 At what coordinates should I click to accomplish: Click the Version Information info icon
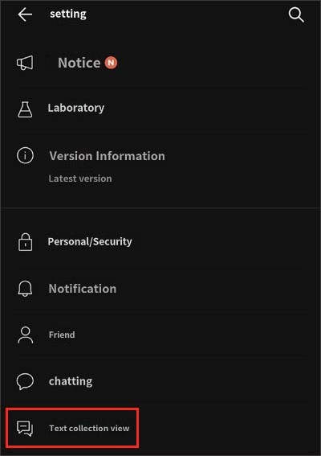[x=25, y=155]
